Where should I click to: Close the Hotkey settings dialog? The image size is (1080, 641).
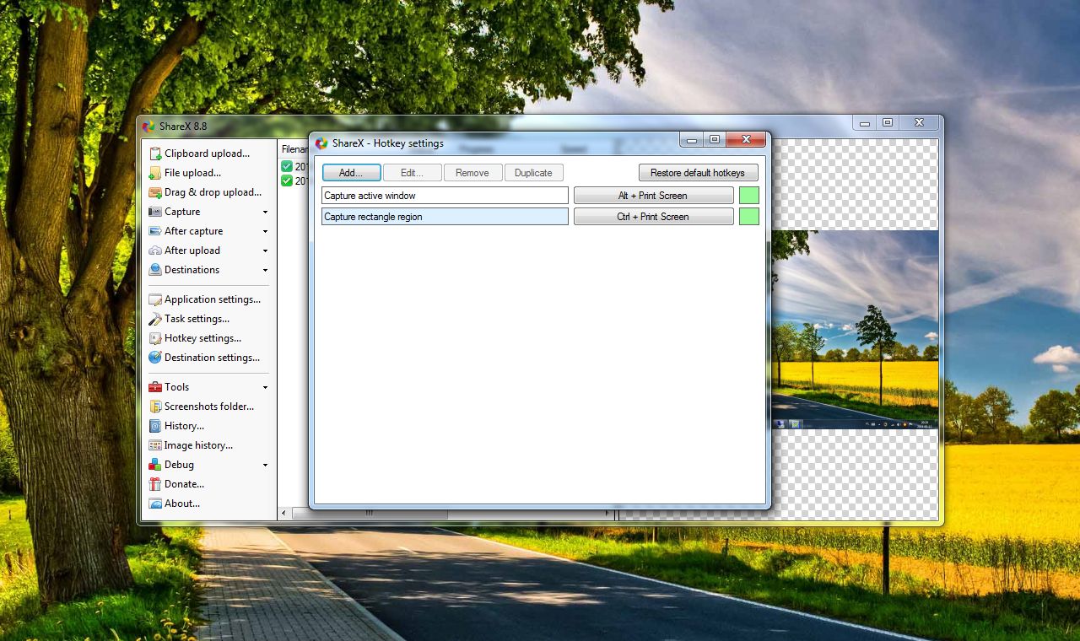[x=746, y=140]
